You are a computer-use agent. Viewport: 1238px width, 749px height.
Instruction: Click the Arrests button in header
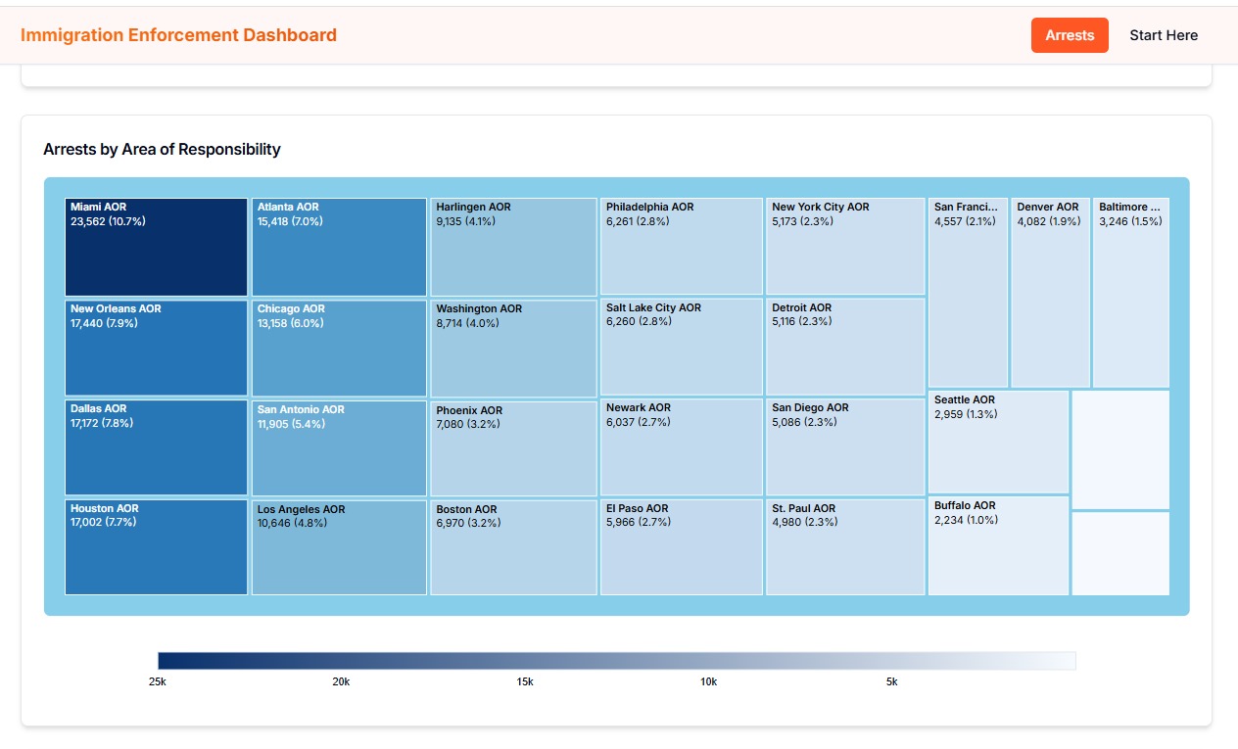pyautogui.click(x=1069, y=35)
